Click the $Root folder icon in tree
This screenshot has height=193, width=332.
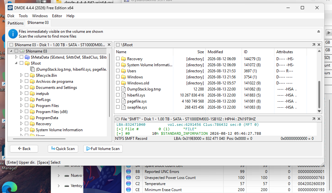[27, 63]
